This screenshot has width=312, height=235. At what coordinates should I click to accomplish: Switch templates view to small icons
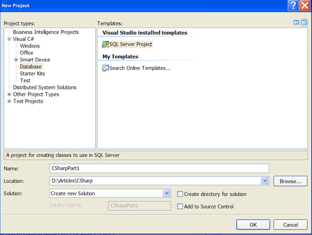pos(304,22)
